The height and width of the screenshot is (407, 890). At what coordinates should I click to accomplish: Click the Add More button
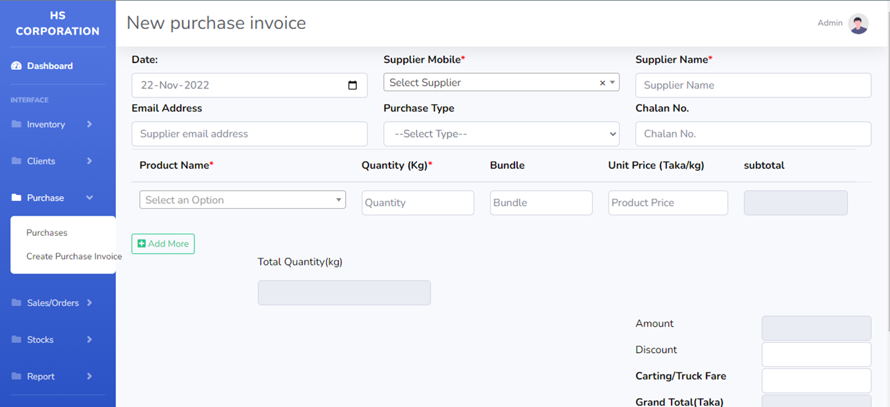(163, 244)
